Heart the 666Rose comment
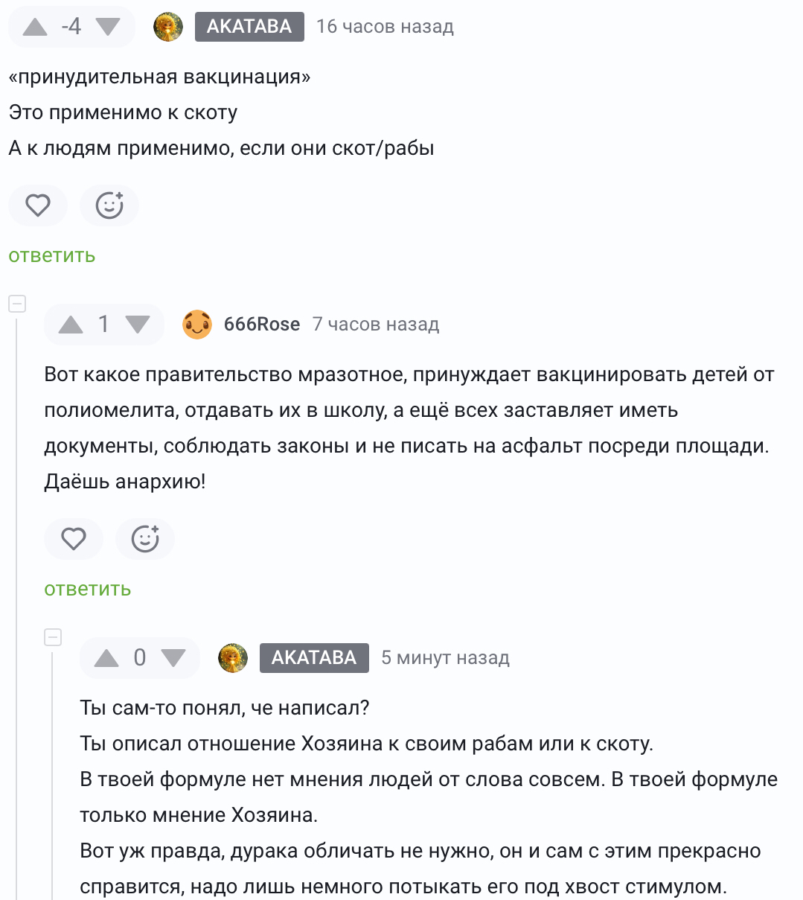The width and height of the screenshot is (803, 900). point(74,539)
